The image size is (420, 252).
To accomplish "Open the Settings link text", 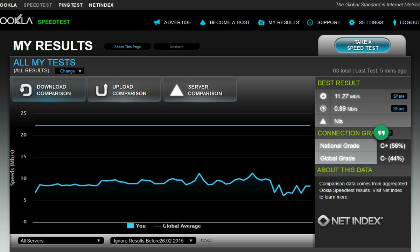I will (x=371, y=22).
